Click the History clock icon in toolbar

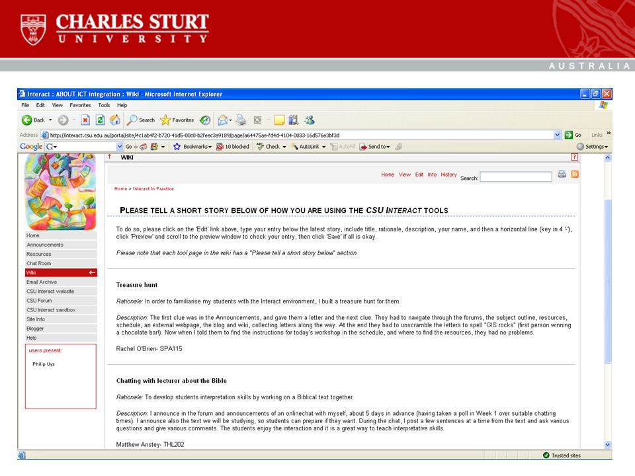(205, 120)
